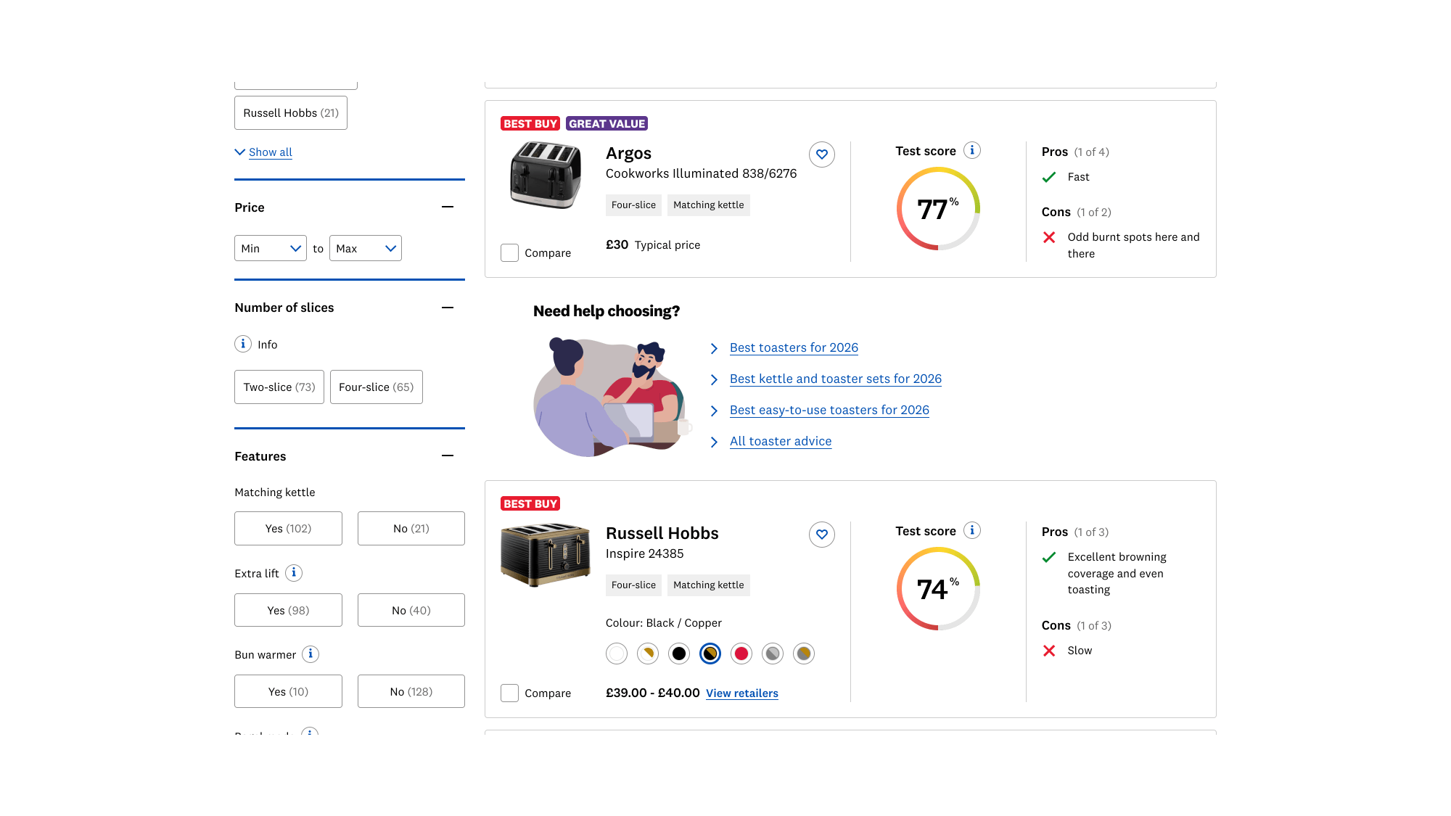Select Matching kettle Yes filter
This screenshot has height=816, width=1451.
(x=288, y=529)
